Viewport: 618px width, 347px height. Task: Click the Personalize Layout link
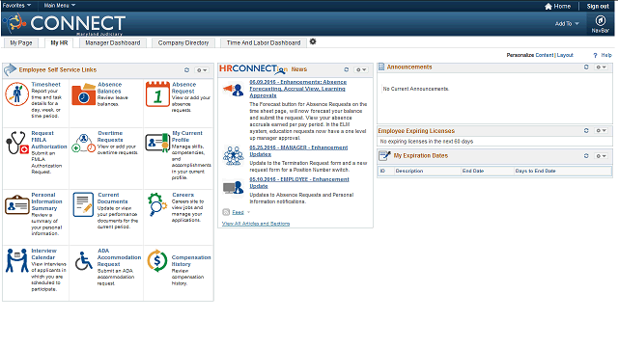(x=565, y=55)
